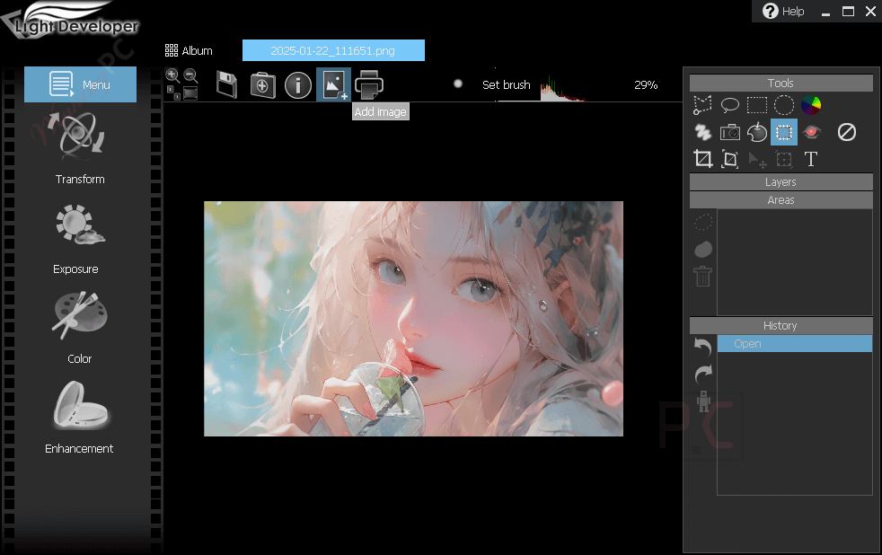Print the image using the printer icon
This screenshot has width=882, height=555.
pyautogui.click(x=369, y=85)
